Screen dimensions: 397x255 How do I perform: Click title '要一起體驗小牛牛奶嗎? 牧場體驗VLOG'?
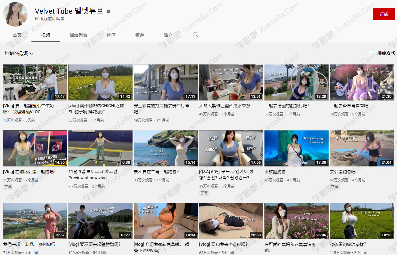28,109
